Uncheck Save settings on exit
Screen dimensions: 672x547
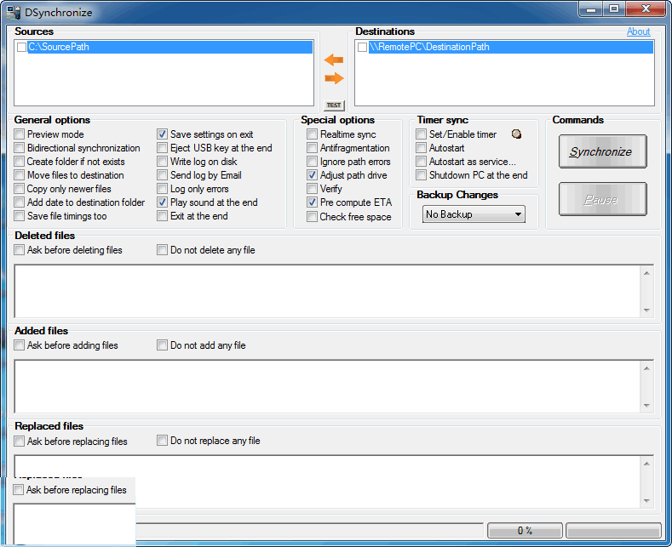[x=162, y=134]
